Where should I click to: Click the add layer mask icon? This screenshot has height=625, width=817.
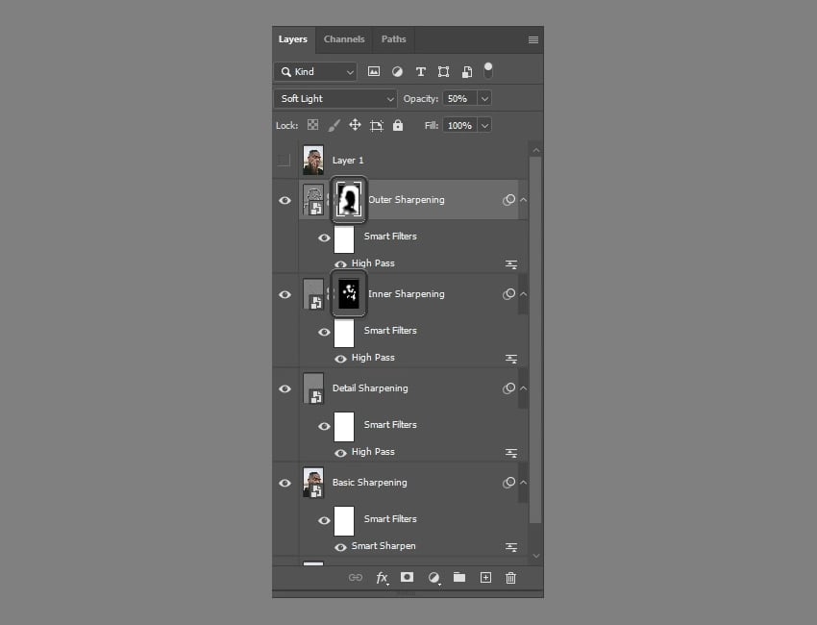(x=407, y=578)
